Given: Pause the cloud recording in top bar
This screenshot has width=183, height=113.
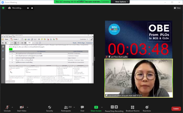Looking at the screenshot, I should [x=28, y=8].
